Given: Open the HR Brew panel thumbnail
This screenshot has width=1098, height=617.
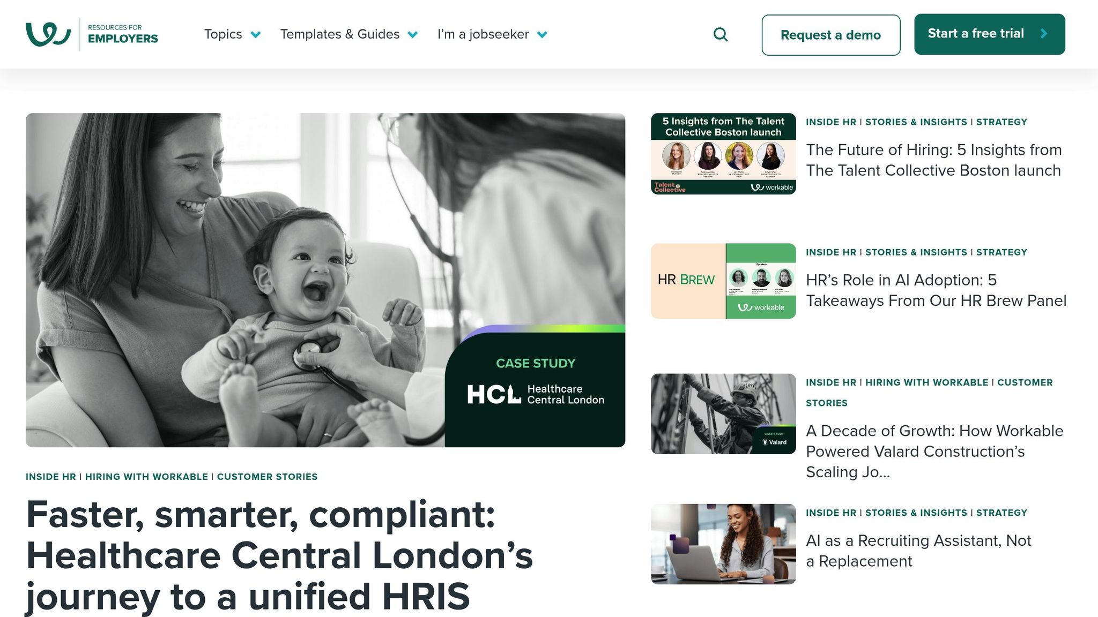Looking at the screenshot, I should tap(723, 281).
